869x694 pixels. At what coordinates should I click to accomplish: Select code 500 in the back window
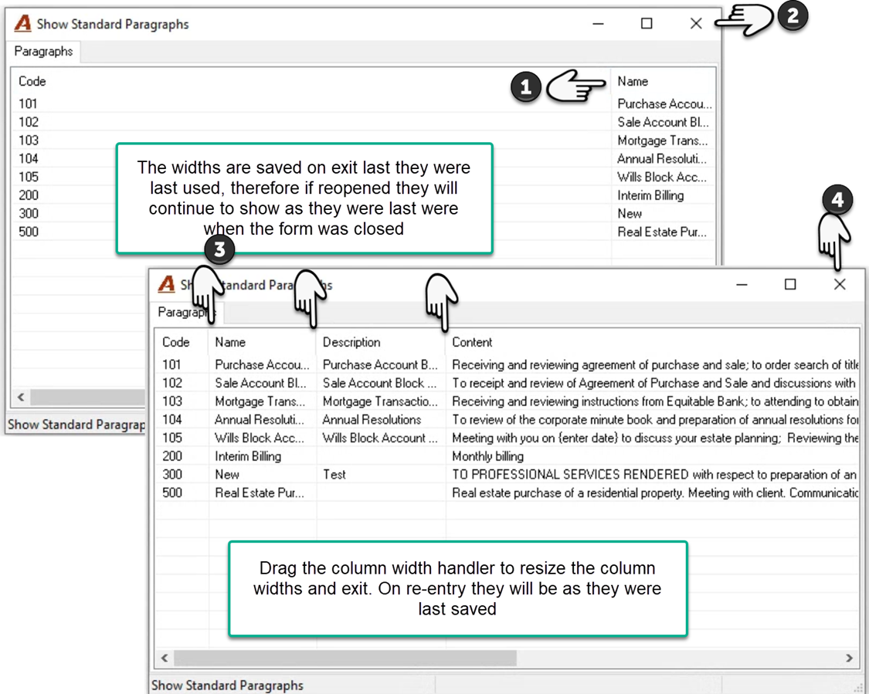29,232
